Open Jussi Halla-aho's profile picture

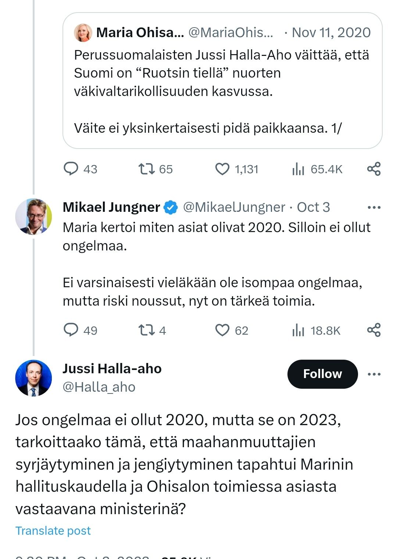(x=33, y=378)
